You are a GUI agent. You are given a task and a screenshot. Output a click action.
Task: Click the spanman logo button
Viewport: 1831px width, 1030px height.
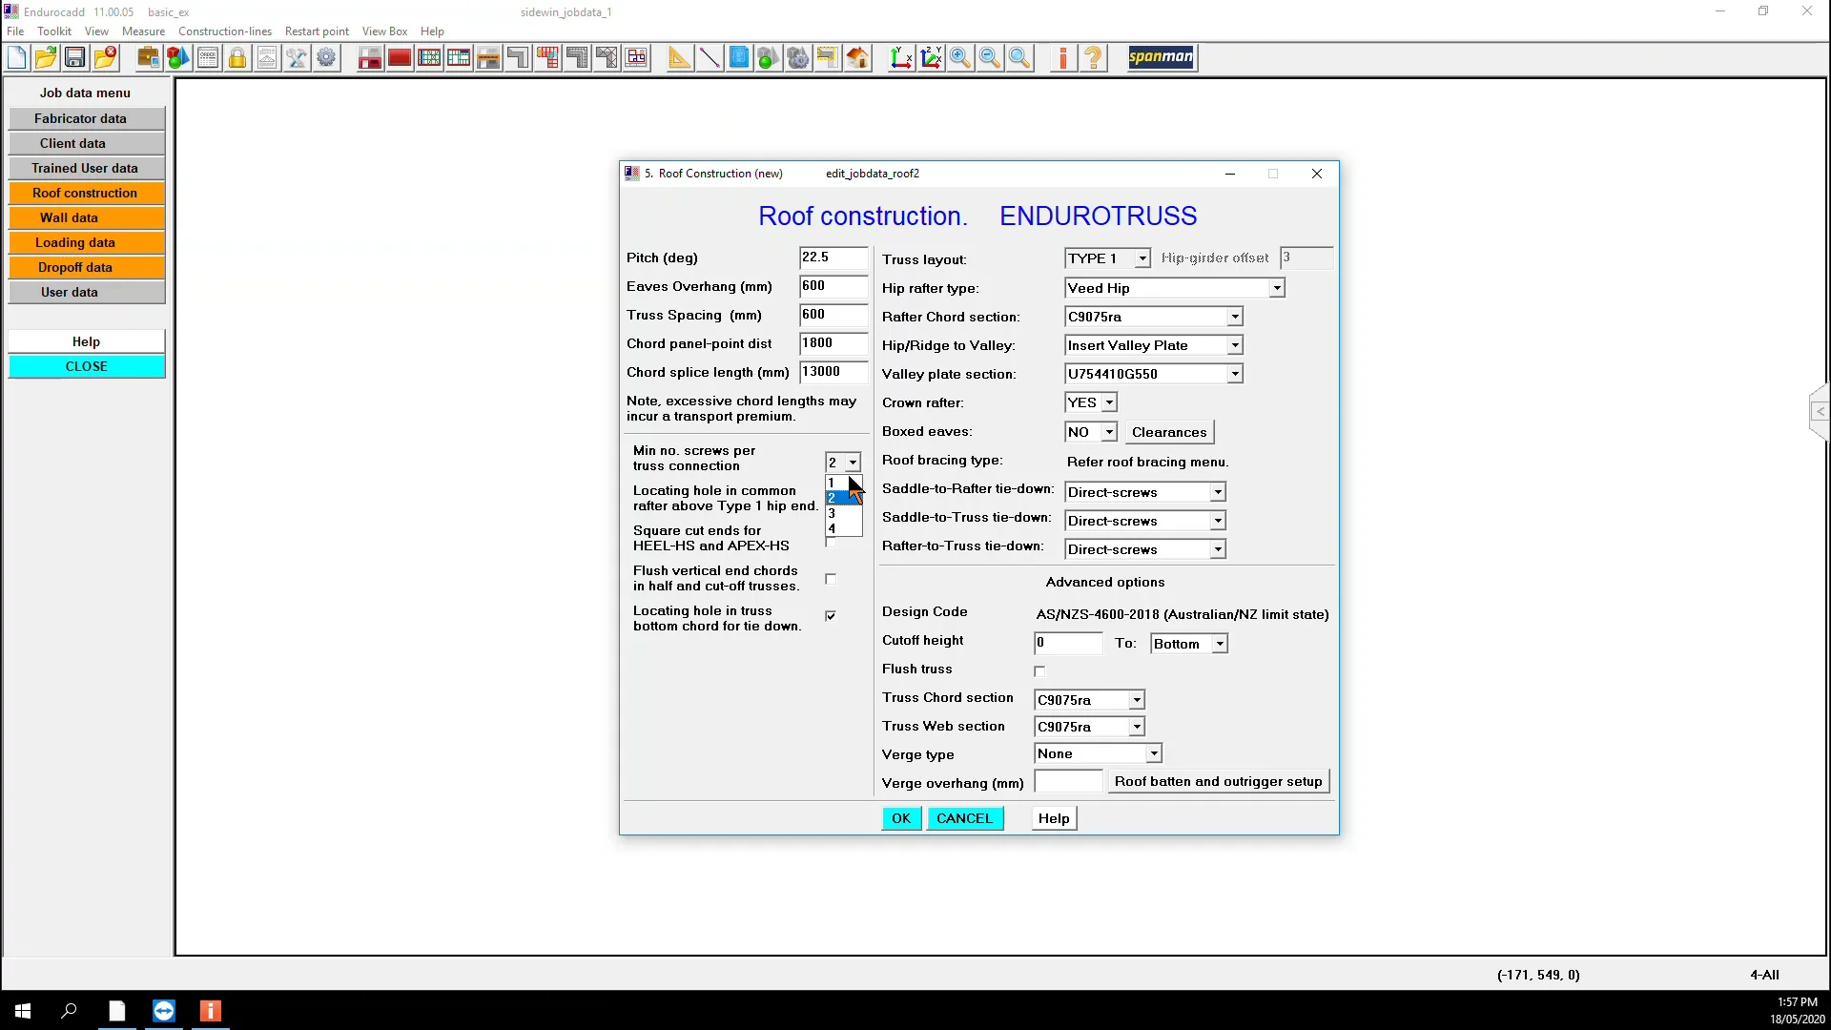(x=1162, y=57)
